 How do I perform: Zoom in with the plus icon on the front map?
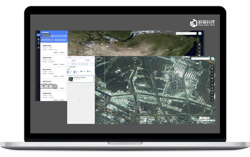212,93
